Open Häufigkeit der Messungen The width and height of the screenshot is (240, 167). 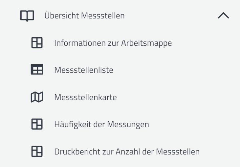[102, 125]
